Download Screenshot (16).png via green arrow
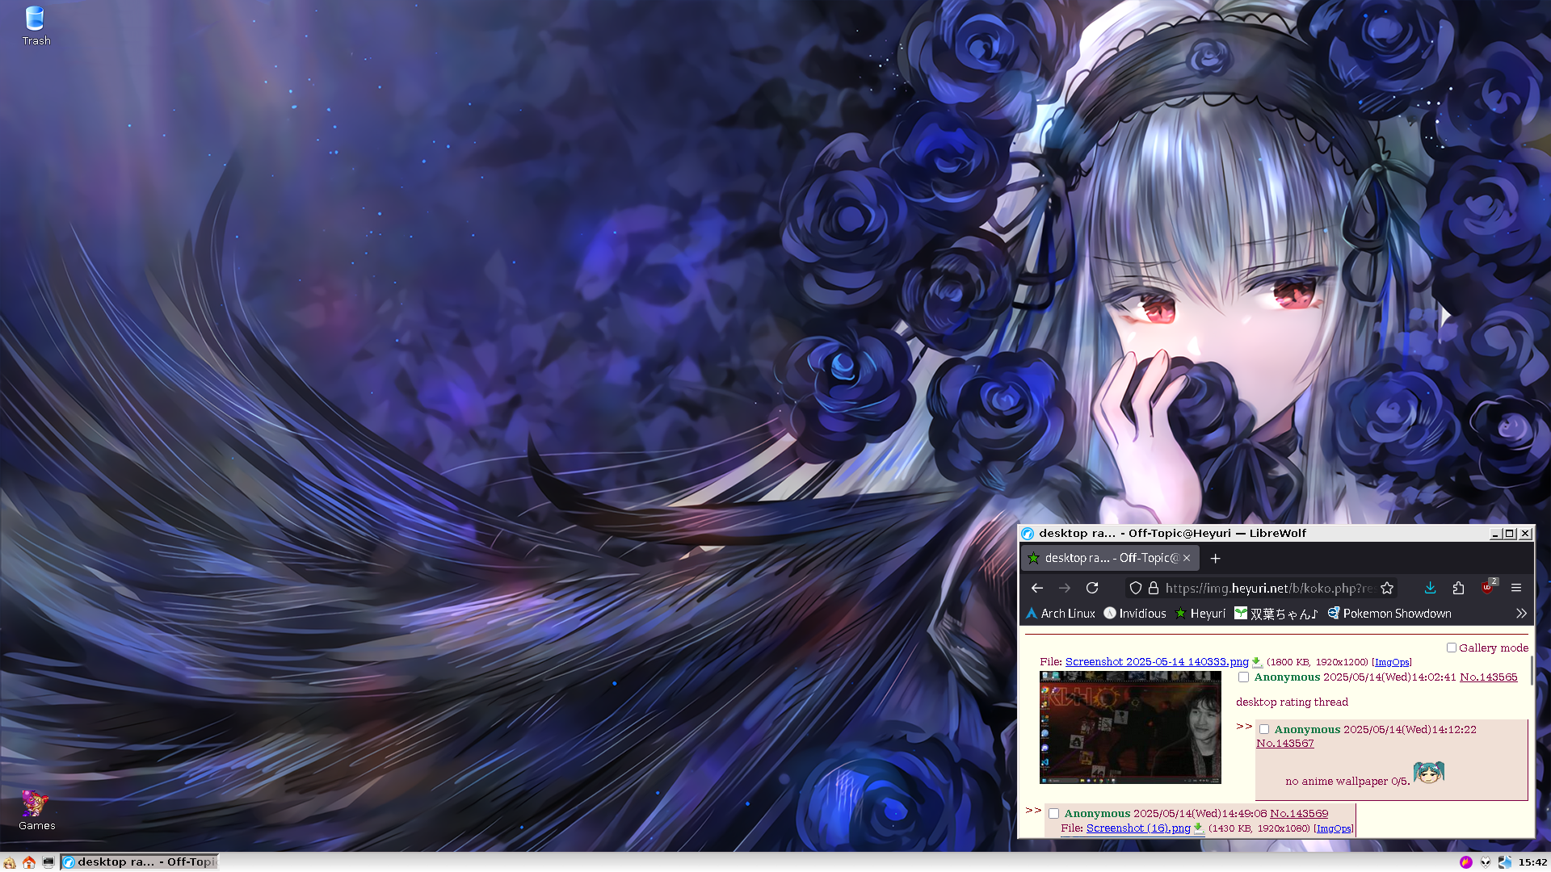The width and height of the screenshot is (1551, 872). pos(1199,828)
